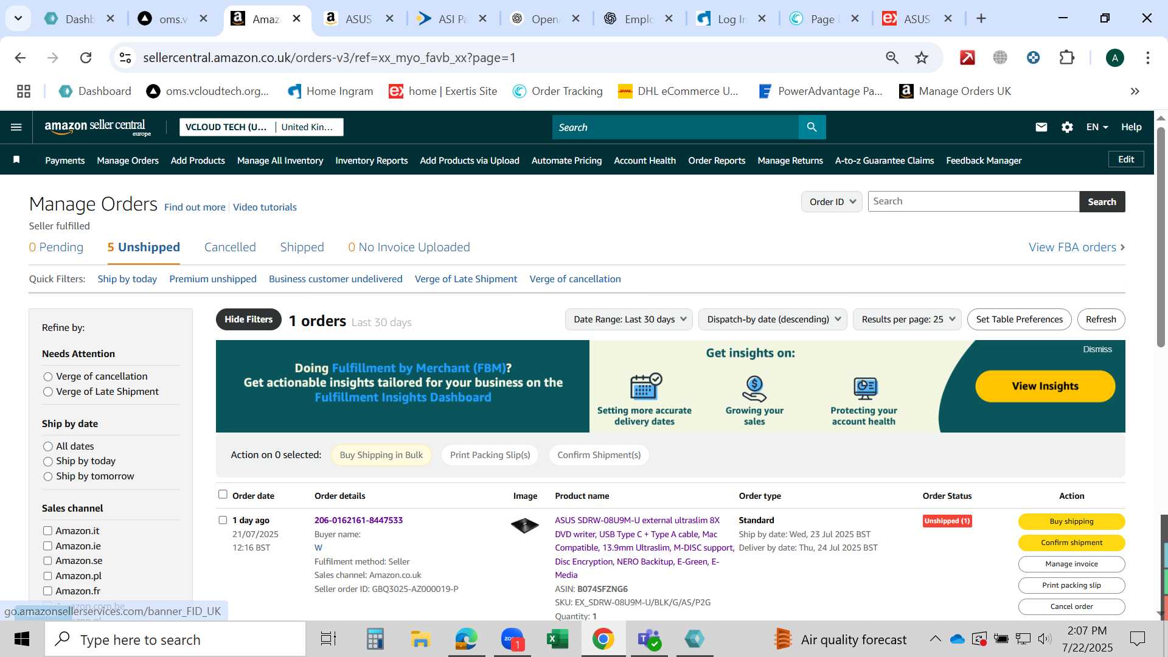Click the Seller Central header Search field
1168x657 pixels.
[675, 127]
